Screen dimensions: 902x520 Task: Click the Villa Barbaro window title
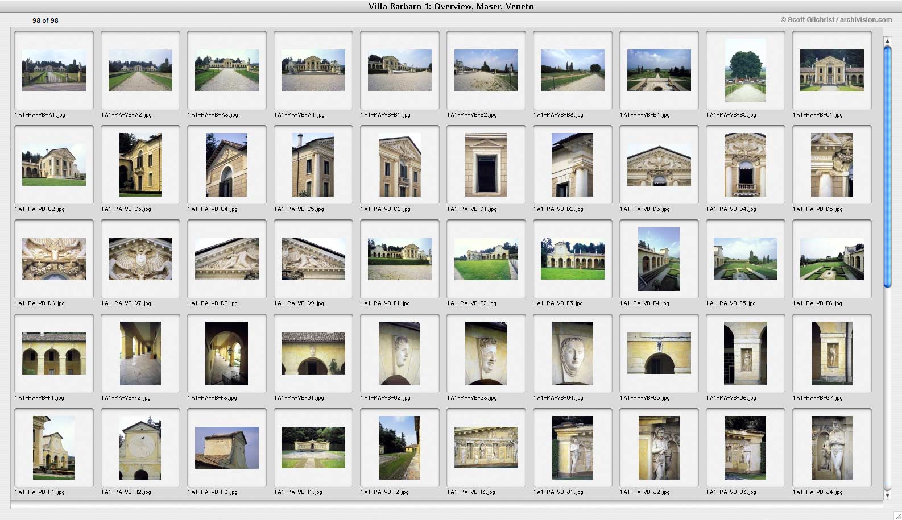click(451, 6)
